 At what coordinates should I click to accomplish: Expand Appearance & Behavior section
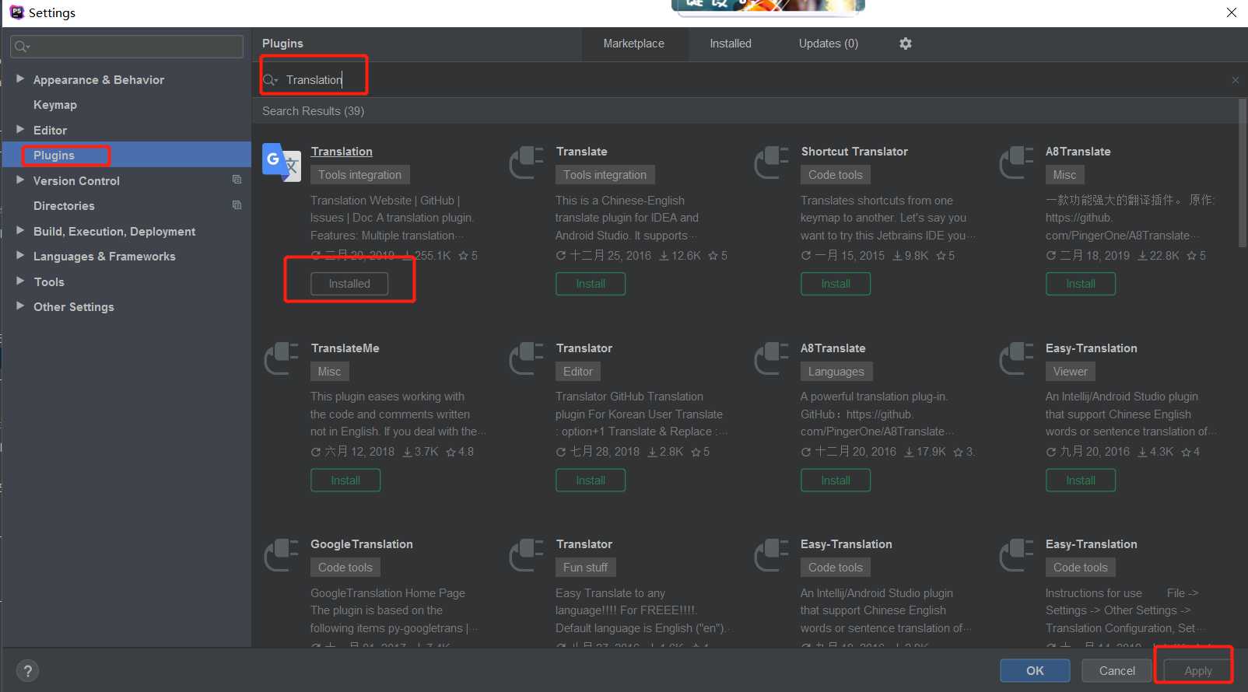coord(20,79)
